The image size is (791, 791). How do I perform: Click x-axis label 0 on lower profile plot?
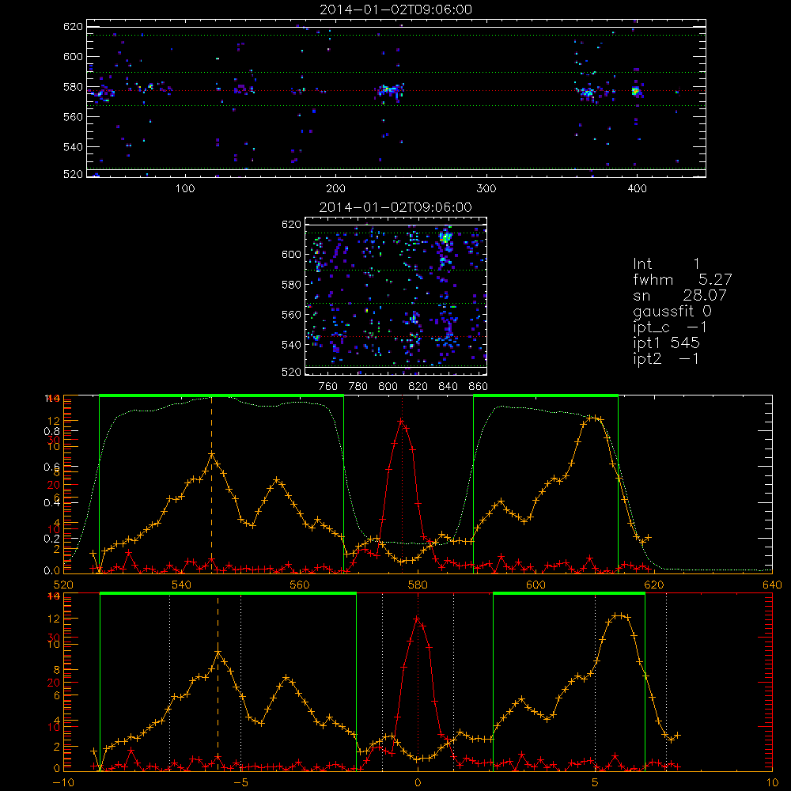(418, 783)
